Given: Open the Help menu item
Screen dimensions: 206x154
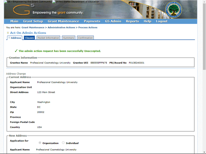Looking at the screenshot, I should tap(147, 21).
